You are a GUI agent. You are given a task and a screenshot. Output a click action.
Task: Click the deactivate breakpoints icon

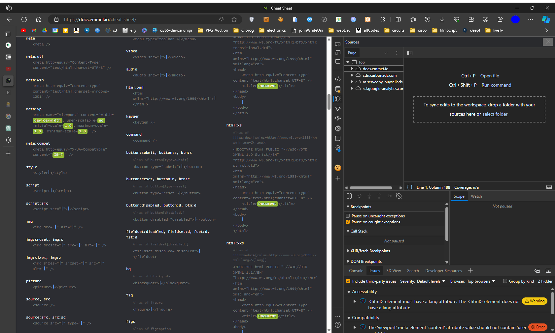click(x=399, y=196)
